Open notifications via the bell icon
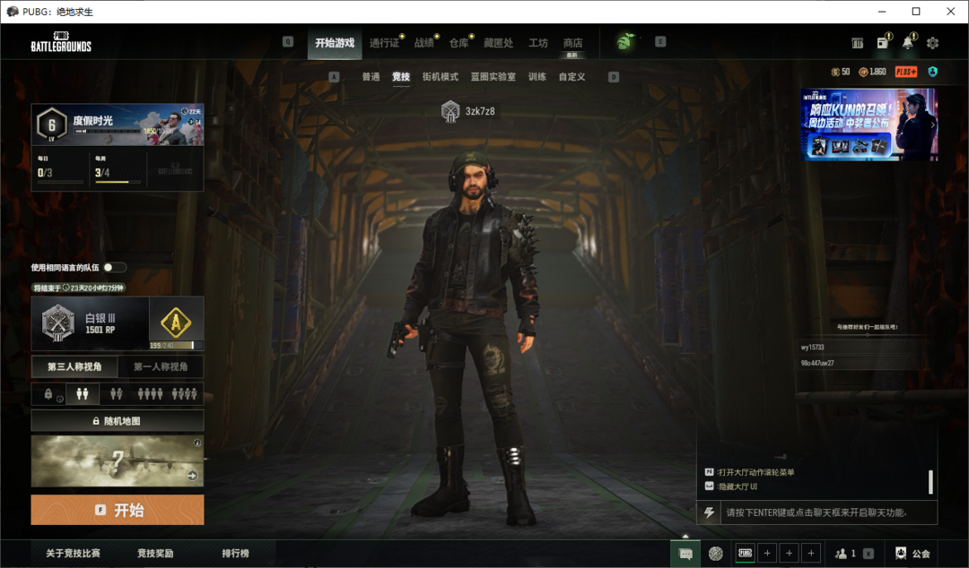The height and width of the screenshot is (568, 969). click(907, 43)
